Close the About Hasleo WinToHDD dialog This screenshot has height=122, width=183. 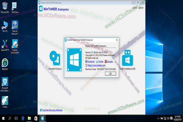[117, 40]
